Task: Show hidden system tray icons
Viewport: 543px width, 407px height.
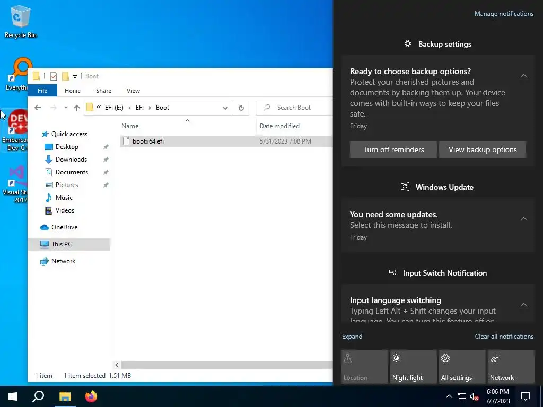Action: tap(449, 396)
